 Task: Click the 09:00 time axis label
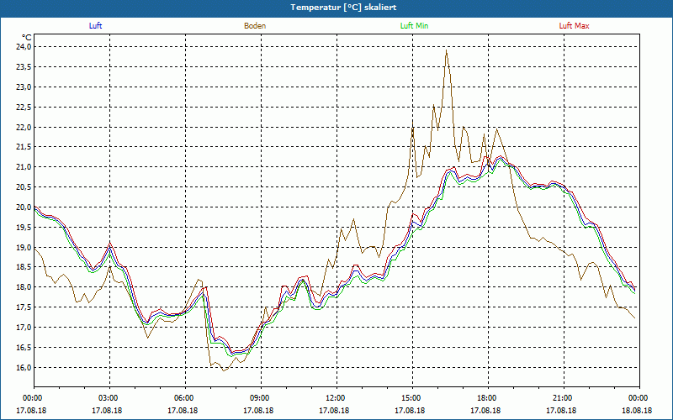click(261, 398)
